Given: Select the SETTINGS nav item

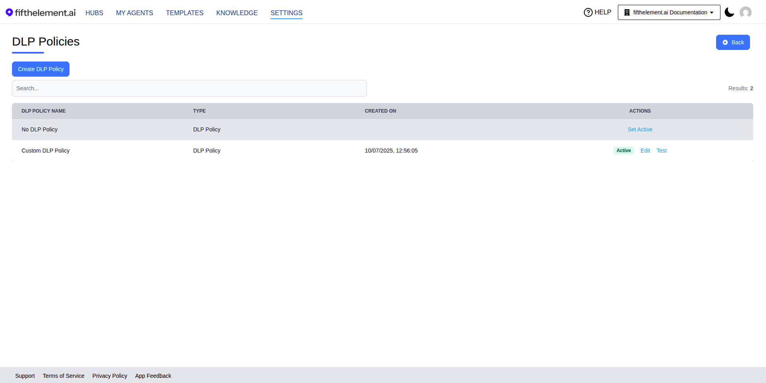Looking at the screenshot, I should pyautogui.click(x=286, y=13).
